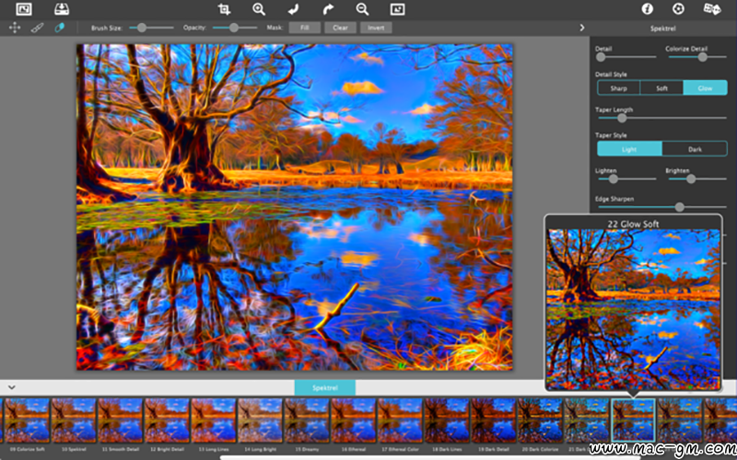Click the fit image to screen icon

click(x=398, y=9)
